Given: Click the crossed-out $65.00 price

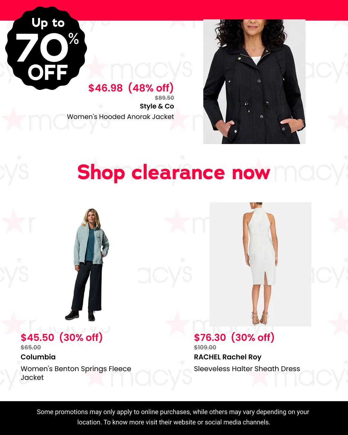Looking at the screenshot, I should tap(31, 347).
